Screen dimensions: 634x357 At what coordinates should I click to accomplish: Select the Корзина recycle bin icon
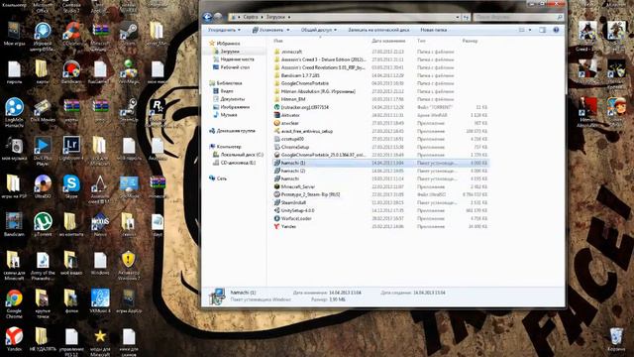(x=616, y=339)
